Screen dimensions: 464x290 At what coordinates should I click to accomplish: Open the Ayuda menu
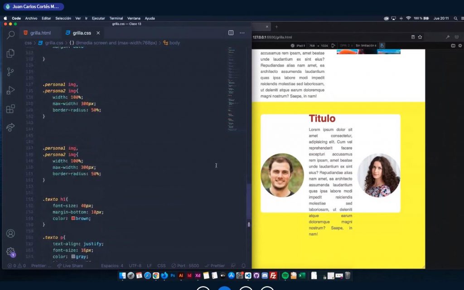click(x=150, y=18)
